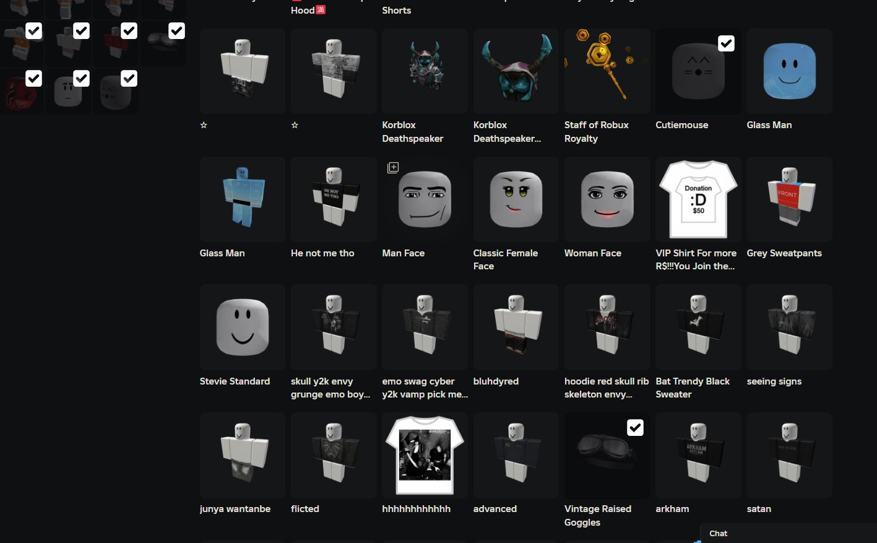Image resolution: width=877 pixels, height=543 pixels.
Task: Click the "satan" item name
Action: [759, 509]
